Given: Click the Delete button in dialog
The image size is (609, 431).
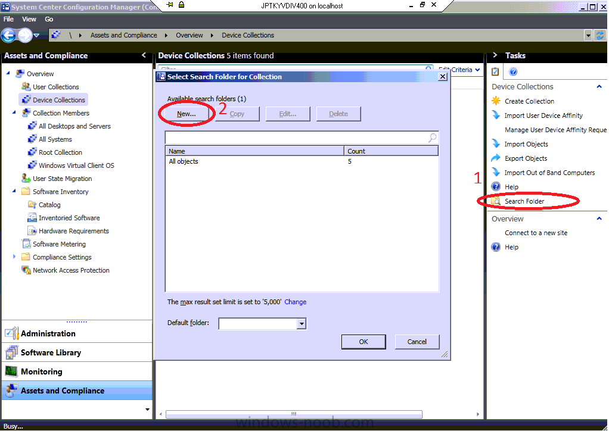Looking at the screenshot, I should pyautogui.click(x=338, y=114).
